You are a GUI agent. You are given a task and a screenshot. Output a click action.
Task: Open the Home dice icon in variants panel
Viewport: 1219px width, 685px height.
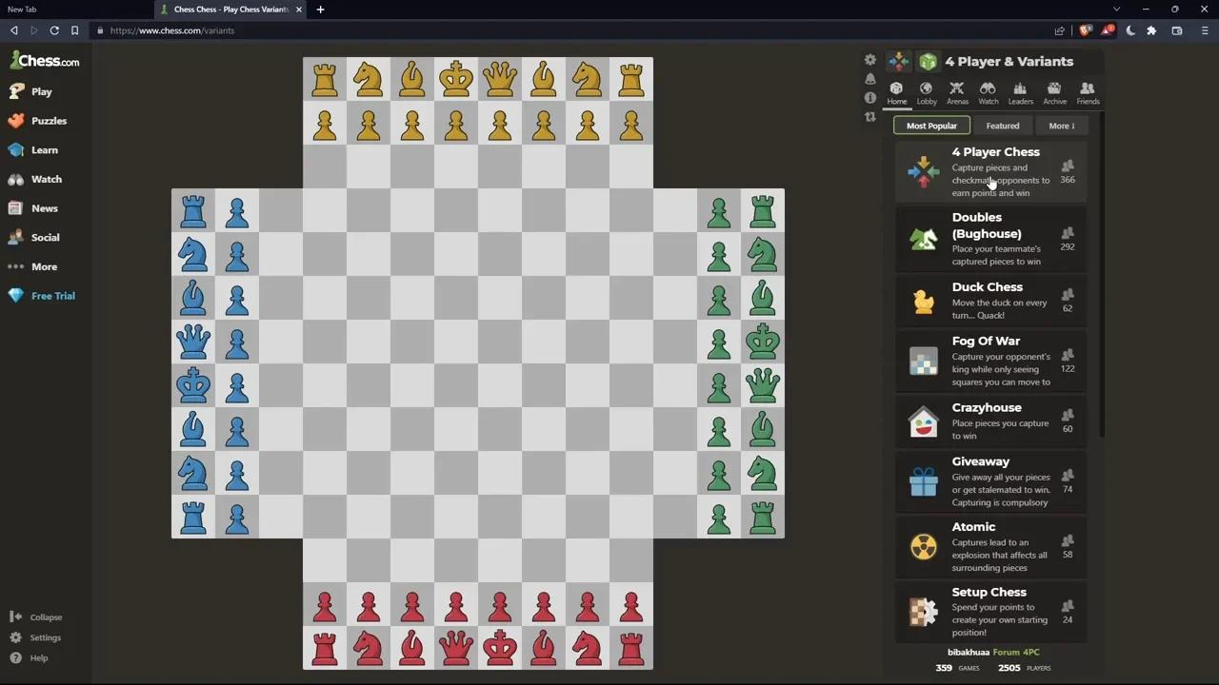(896, 93)
